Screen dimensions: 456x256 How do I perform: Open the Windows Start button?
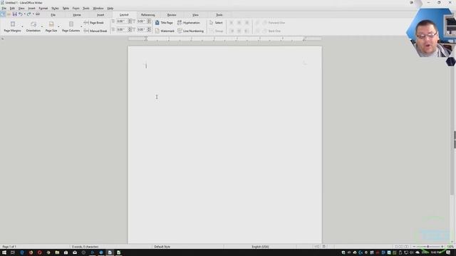[x=4, y=252]
